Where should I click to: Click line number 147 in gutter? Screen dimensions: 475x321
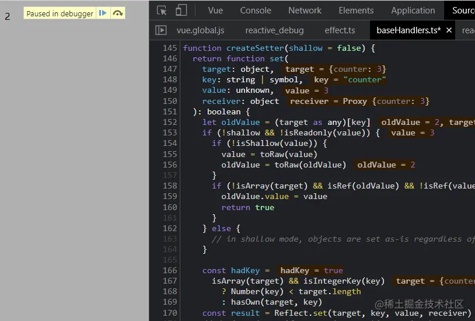click(170, 69)
